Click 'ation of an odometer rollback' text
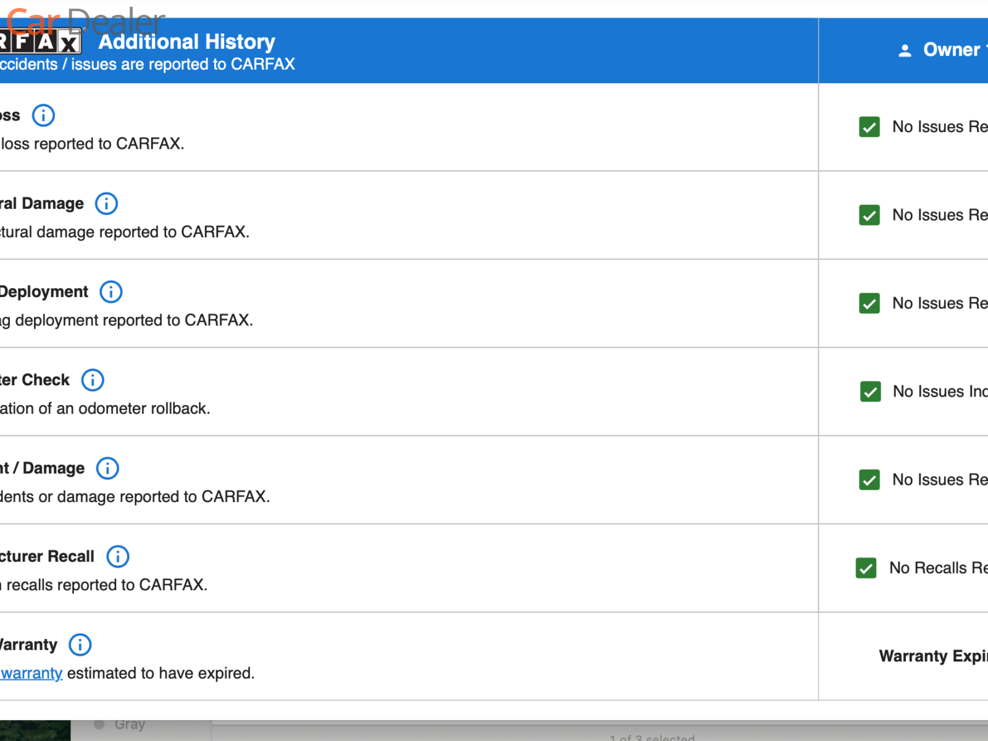The image size is (988, 741). pos(105,409)
